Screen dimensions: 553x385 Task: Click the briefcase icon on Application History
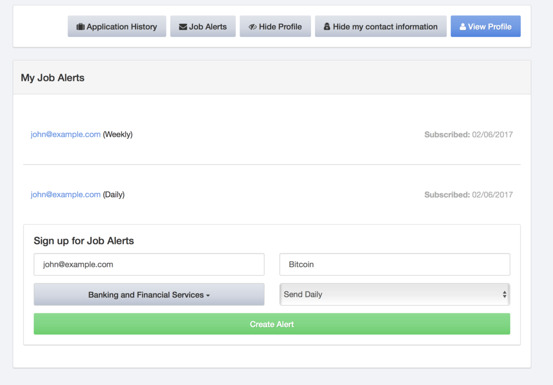[x=81, y=26]
